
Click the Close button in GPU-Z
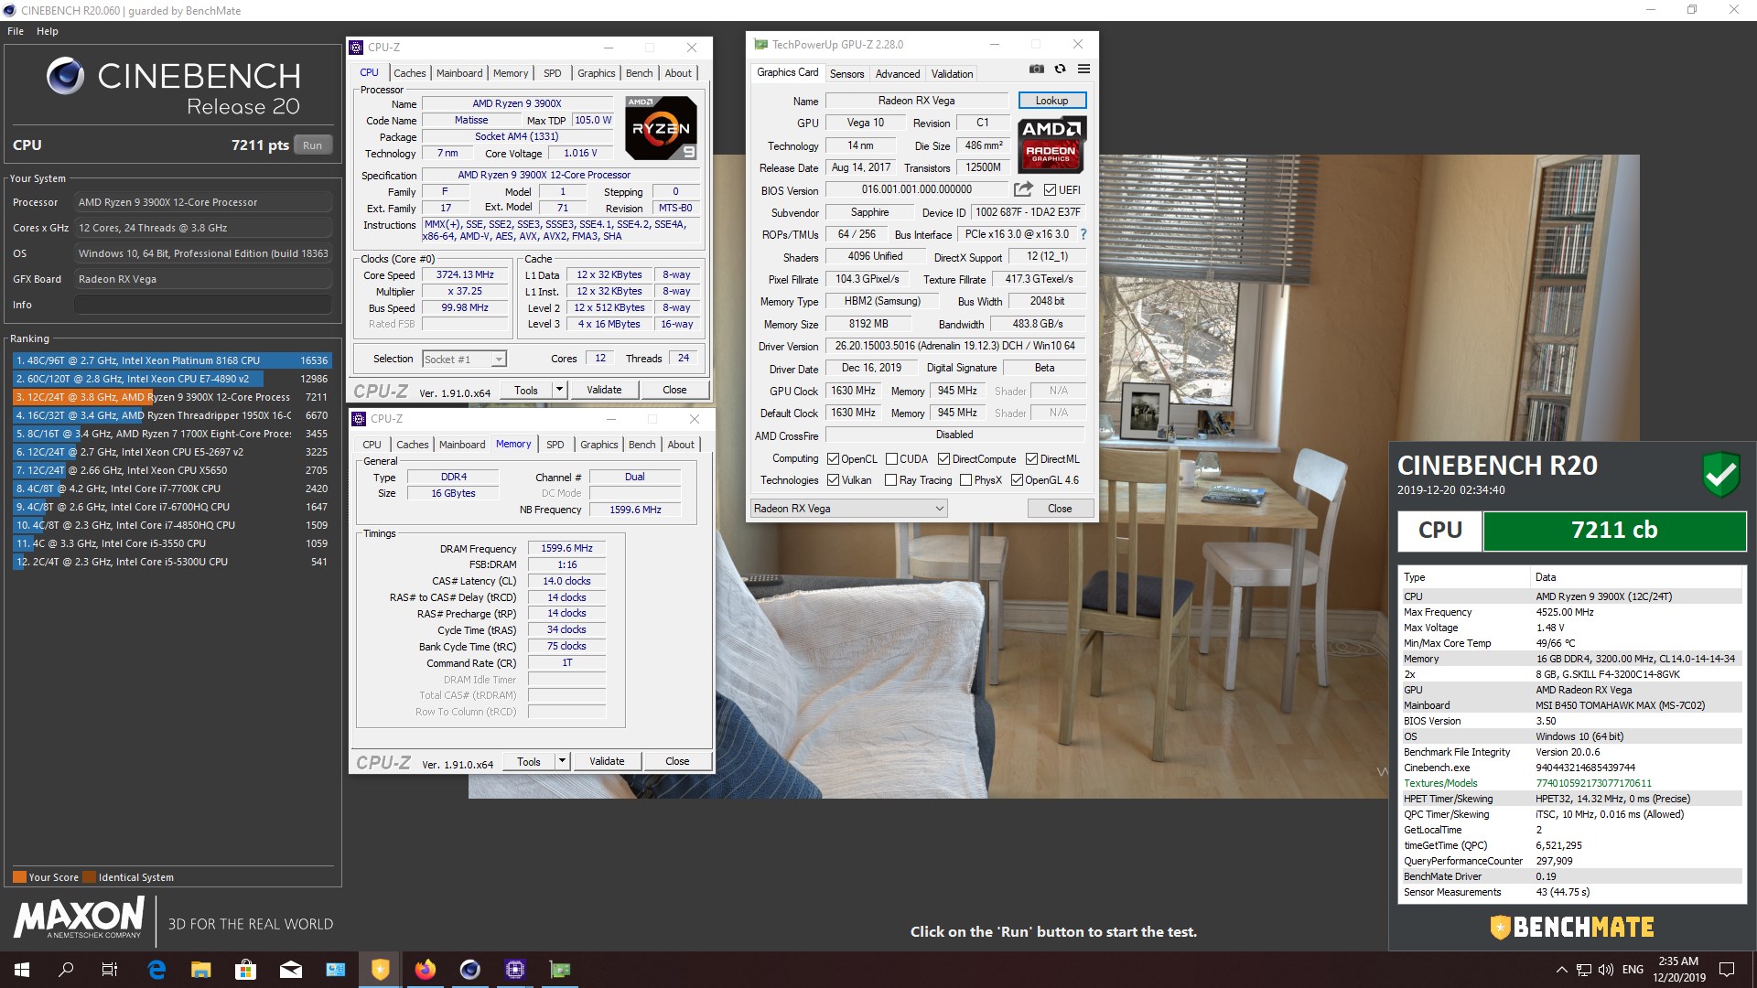1060,509
